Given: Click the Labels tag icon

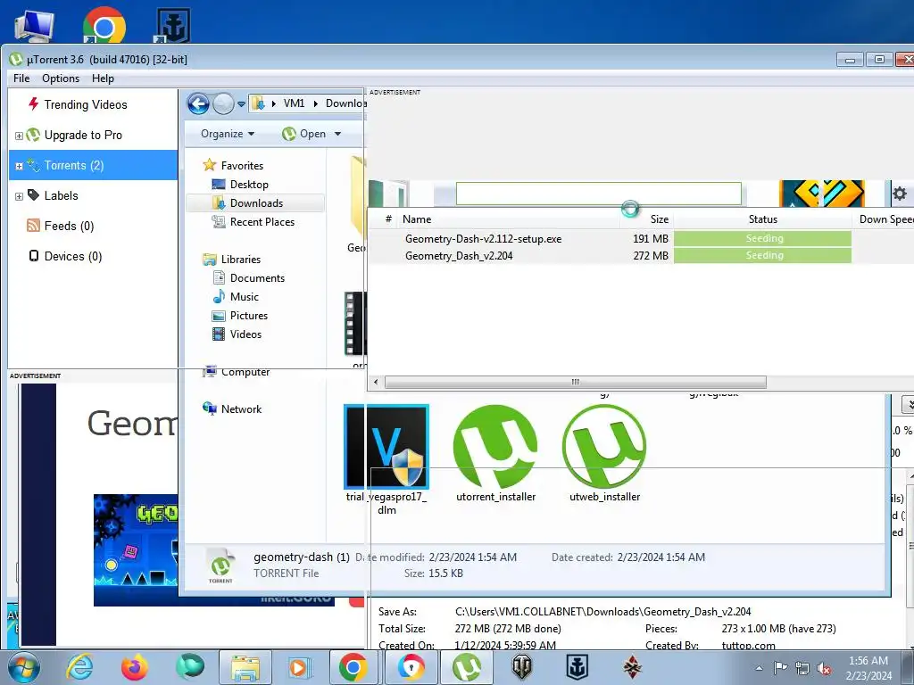Looking at the screenshot, I should pos(33,195).
